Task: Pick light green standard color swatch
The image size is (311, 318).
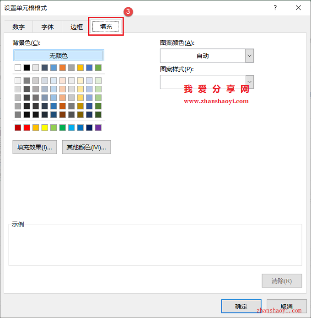Action: (x=54, y=127)
